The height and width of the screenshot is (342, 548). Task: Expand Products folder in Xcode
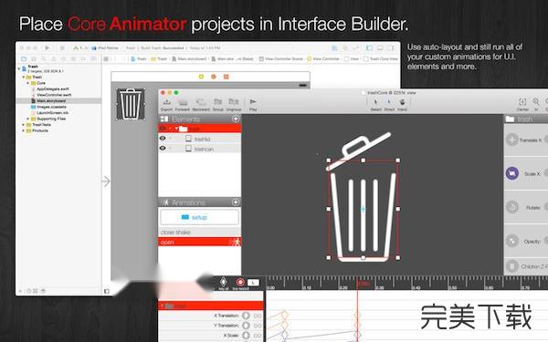24,130
